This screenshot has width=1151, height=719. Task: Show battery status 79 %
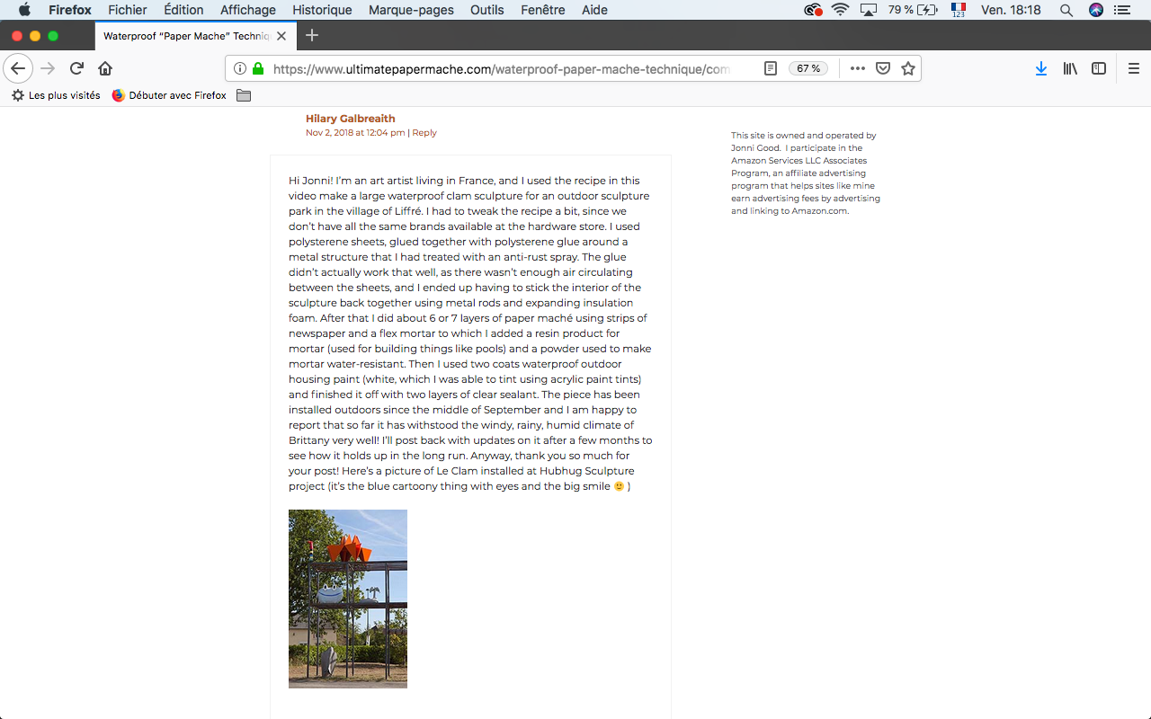[913, 10]
